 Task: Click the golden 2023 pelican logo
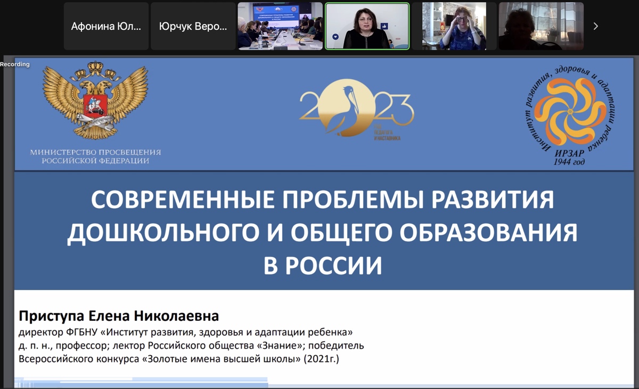(356, 108)
